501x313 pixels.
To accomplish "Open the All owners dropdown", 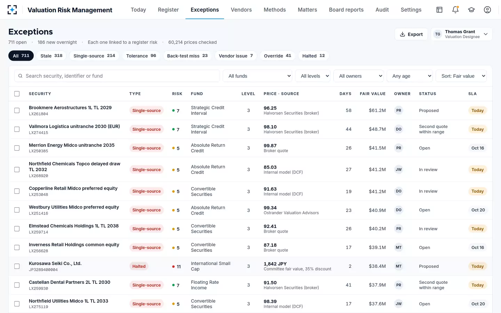I will click(x=359, y=76).
